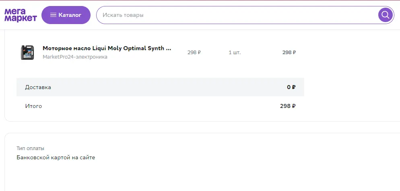Screen dimensions: 400x191
Task: Click the hamburger icon in Каталог button
Action: (53, 15)
